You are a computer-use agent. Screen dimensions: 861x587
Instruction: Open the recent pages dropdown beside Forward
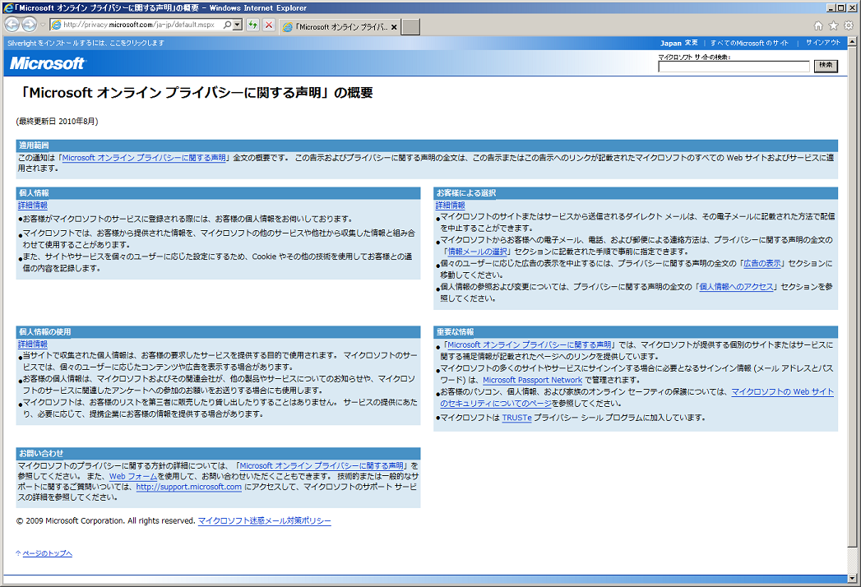pos(42,25)
